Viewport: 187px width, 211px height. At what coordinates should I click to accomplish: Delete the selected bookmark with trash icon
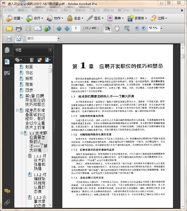[x=32, y=60]
